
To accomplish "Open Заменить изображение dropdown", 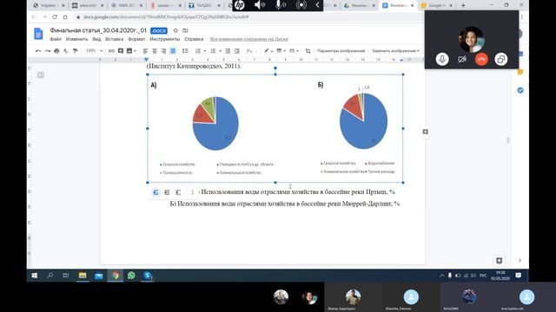I will pos(395,51).
